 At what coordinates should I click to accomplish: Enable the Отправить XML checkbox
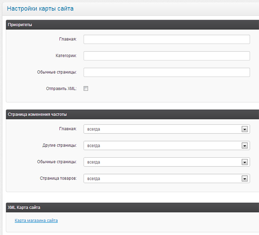coord(86,88)
